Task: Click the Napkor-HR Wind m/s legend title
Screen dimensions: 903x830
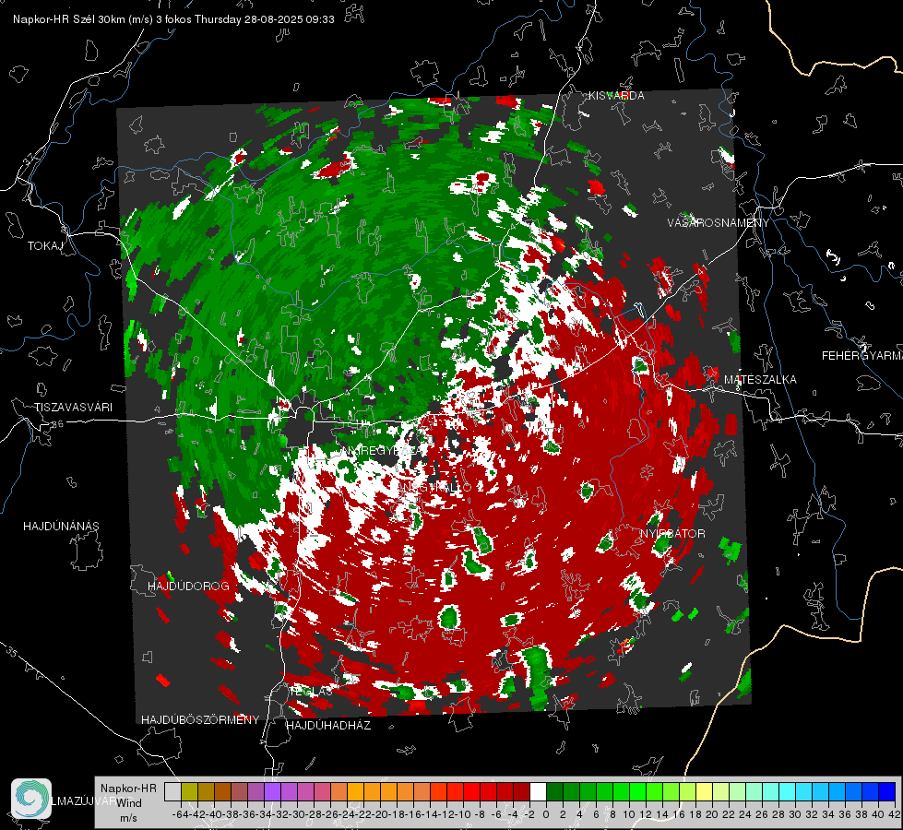Action: coord(128,803)
